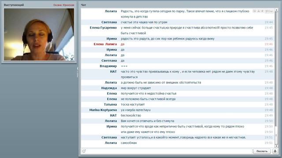
Task: Click the red 'да' from Елена Лапига
Action: click(x=122, y=44)
